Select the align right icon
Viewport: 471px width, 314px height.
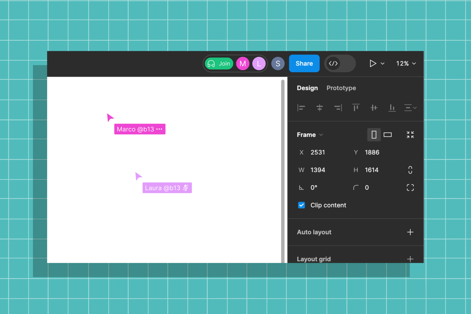[338, 108]
